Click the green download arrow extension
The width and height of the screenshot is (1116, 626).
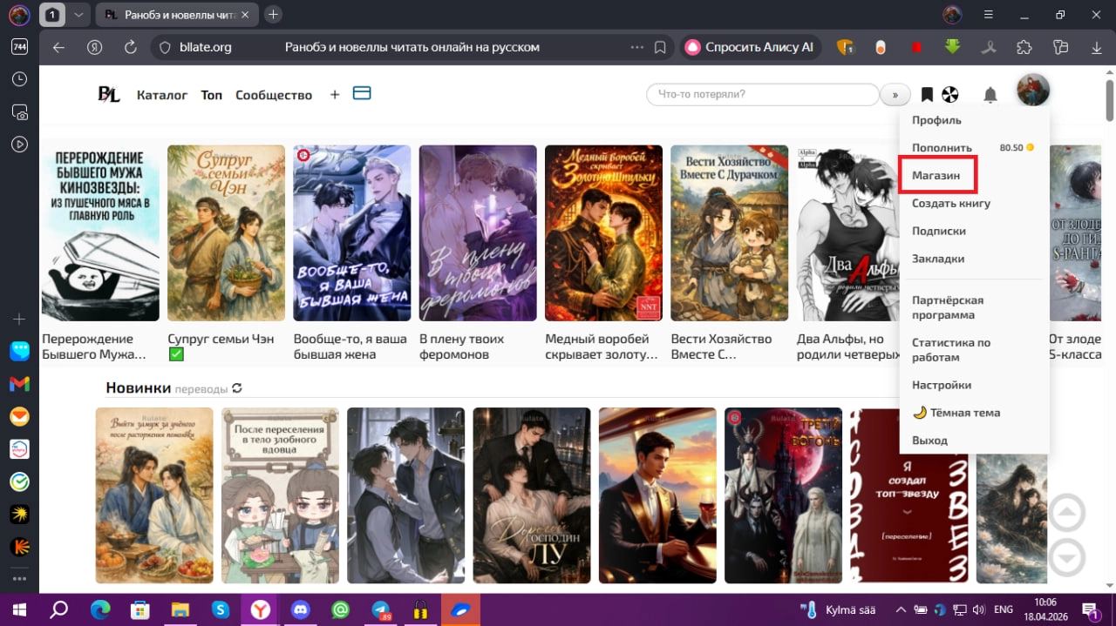pyautogui.click(x=952, y=47)
